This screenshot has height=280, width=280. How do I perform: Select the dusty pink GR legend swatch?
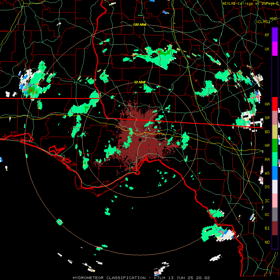point(275,118)
